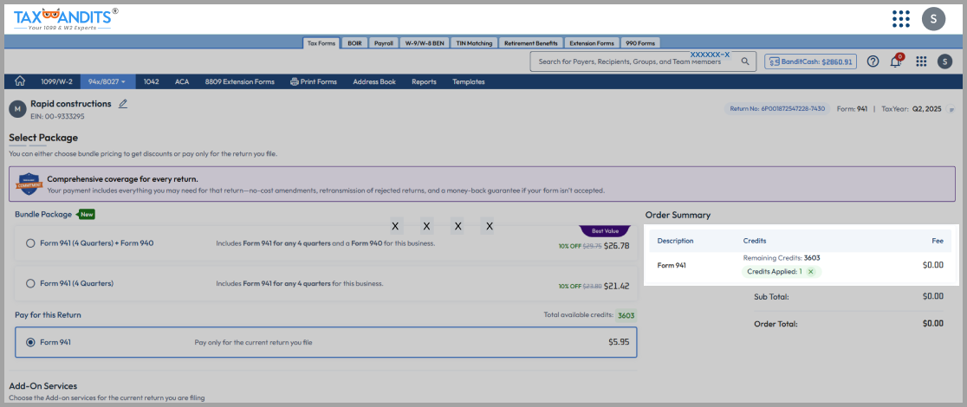
Task: Open the Payroll tab
Action: [x=384, y=43]
